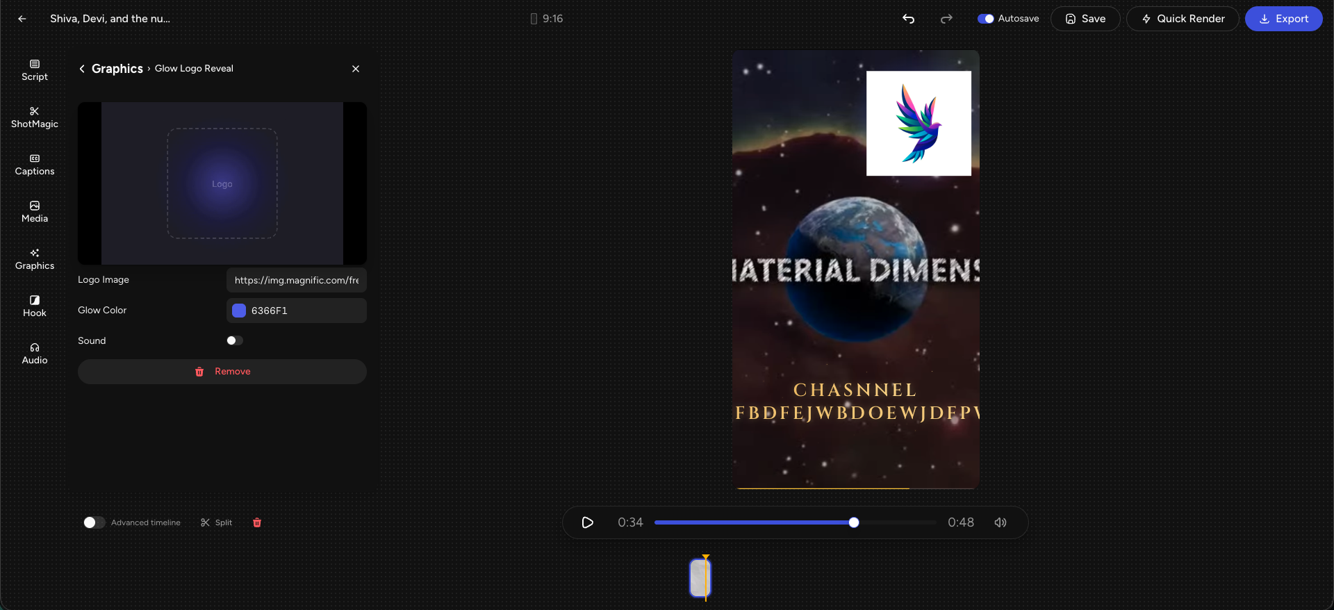Open the Media panel

click(x=35, y=212)
